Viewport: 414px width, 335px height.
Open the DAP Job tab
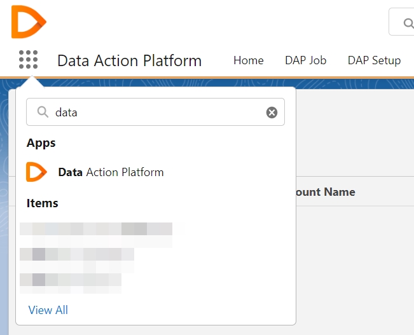pyautogui.click(x=305, y=60)
